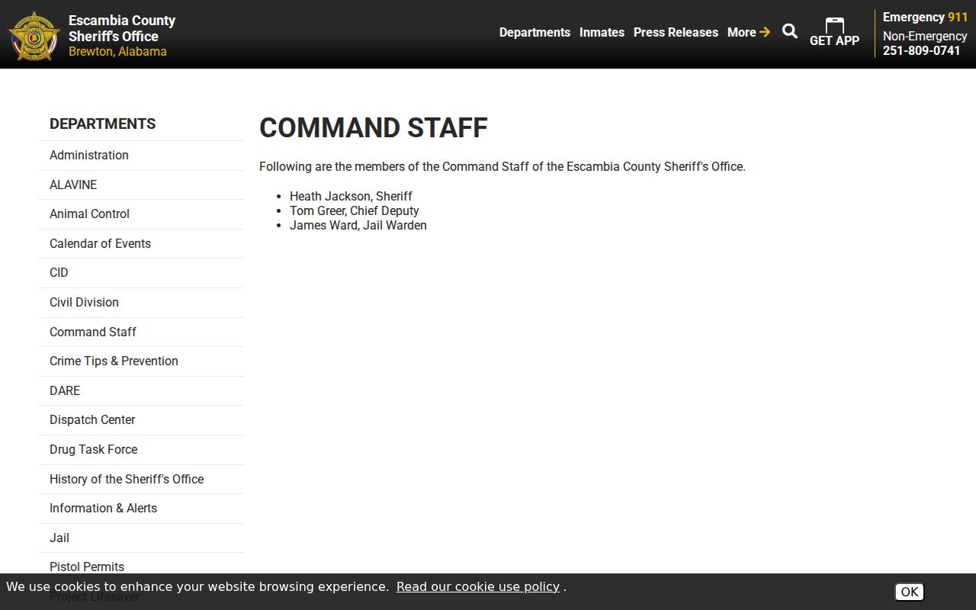Click Escambia County Sheriff's Office title
The width and height of the screenshot is (976, 610).
[x=122, y=28]
